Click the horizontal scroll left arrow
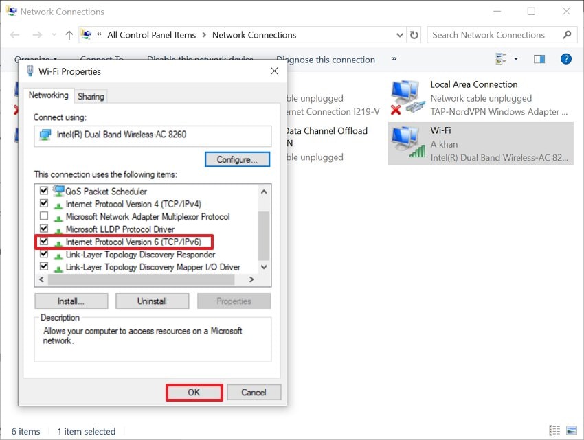Screen dimensions: 584x440 coord(41,279)
